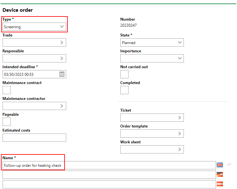237x189 pixels.
Task: Mark the order as Completed
Action: pyautogui.click(x=124, y=90)
